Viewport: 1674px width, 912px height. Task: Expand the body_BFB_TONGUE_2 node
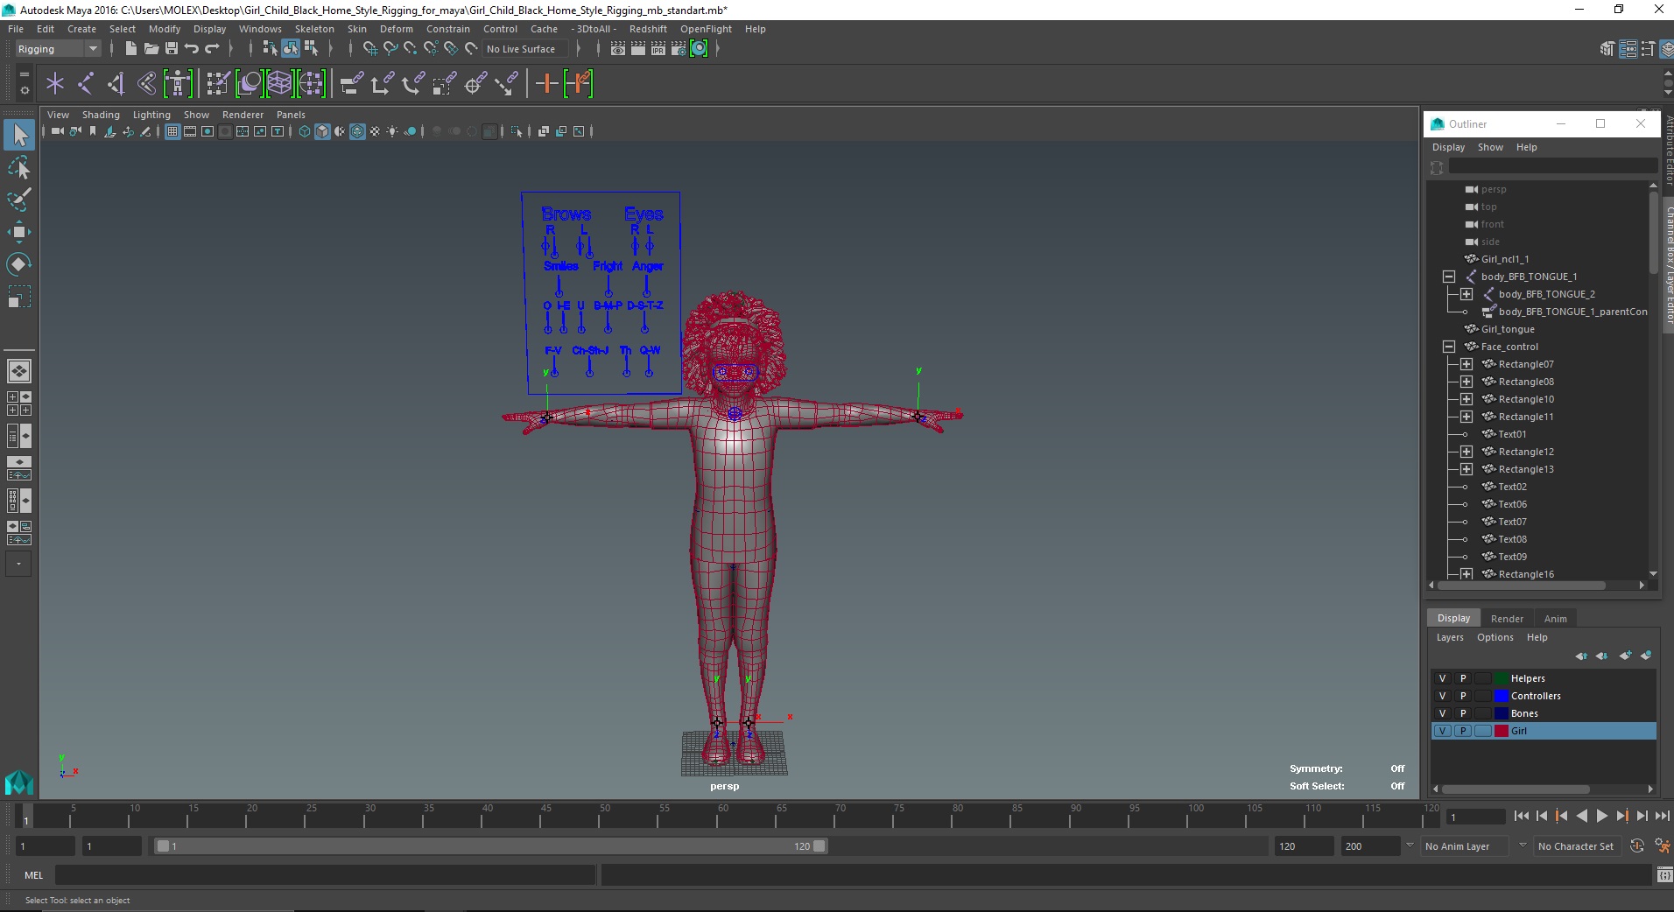[1467, 294]
